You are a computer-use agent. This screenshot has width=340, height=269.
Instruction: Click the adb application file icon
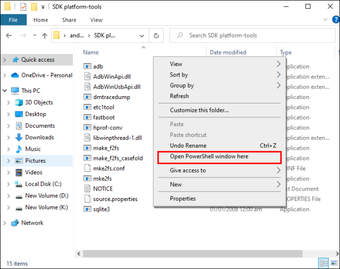87,67
